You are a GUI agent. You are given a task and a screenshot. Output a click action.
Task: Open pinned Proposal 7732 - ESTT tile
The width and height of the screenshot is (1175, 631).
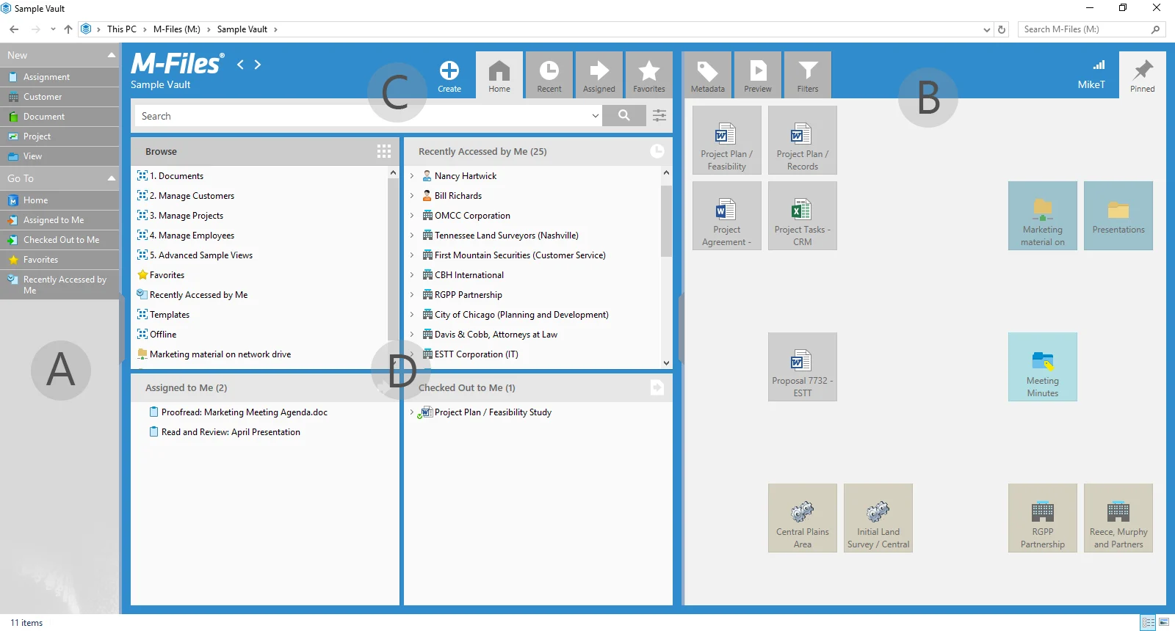point(803,367)
